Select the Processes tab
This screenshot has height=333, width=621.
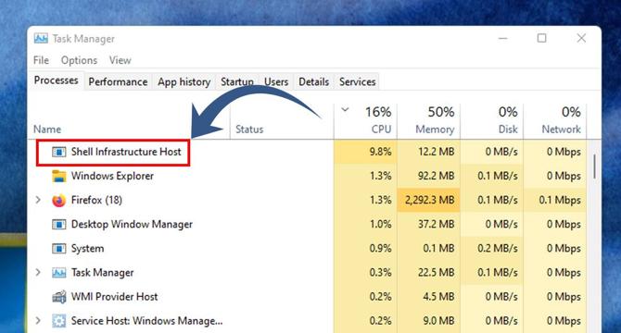56,80
